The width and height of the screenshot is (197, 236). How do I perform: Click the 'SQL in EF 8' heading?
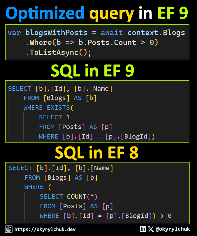[x=97, y=153]
